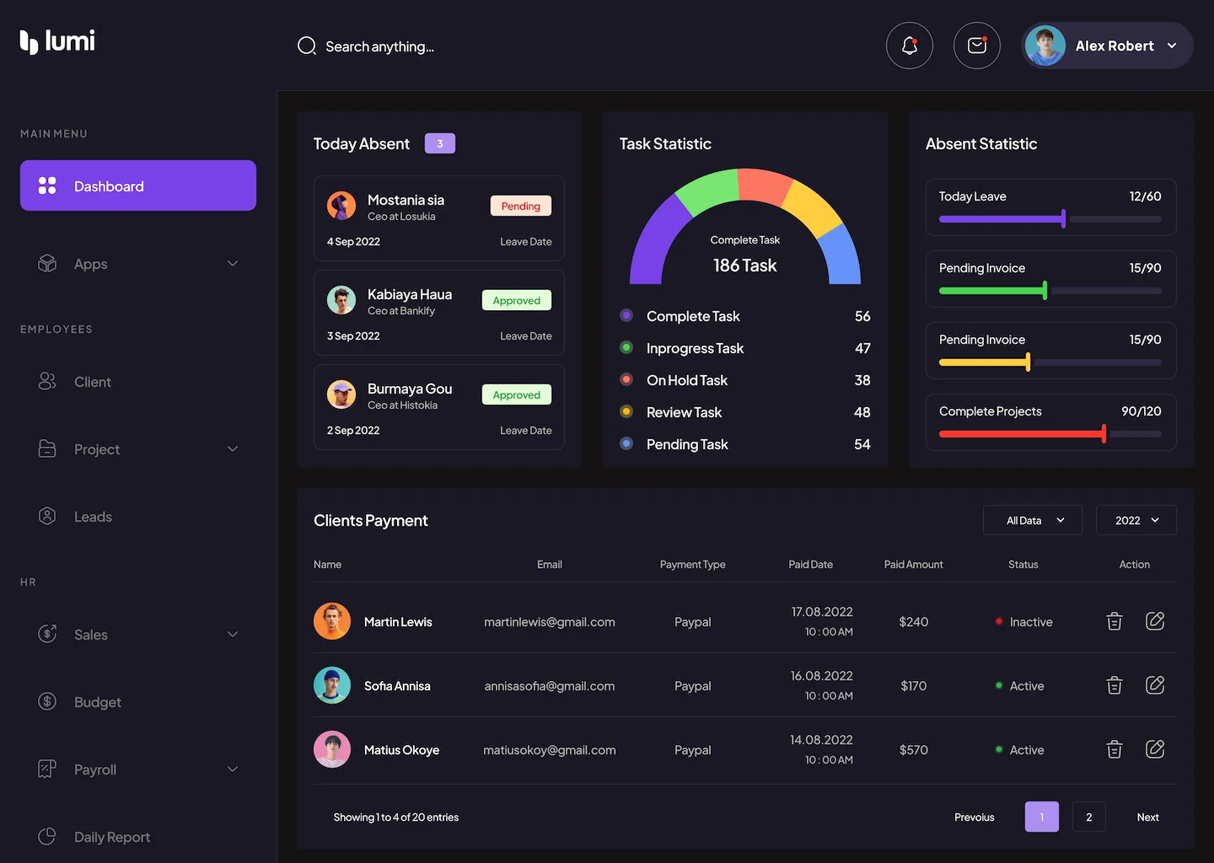This screenshot has height=863, width=1214.
Task: Go to page 2 of payments
Action: [x=1088, y=817]
